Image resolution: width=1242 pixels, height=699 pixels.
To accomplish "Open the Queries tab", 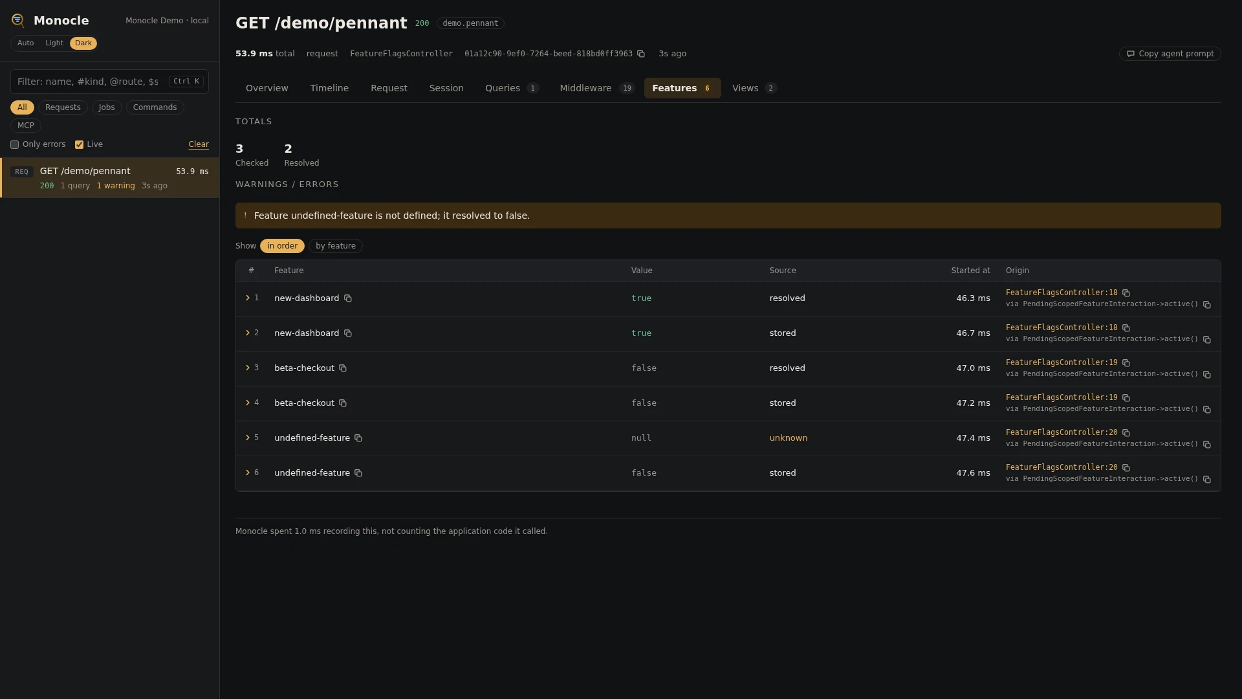I will (512, 88).
